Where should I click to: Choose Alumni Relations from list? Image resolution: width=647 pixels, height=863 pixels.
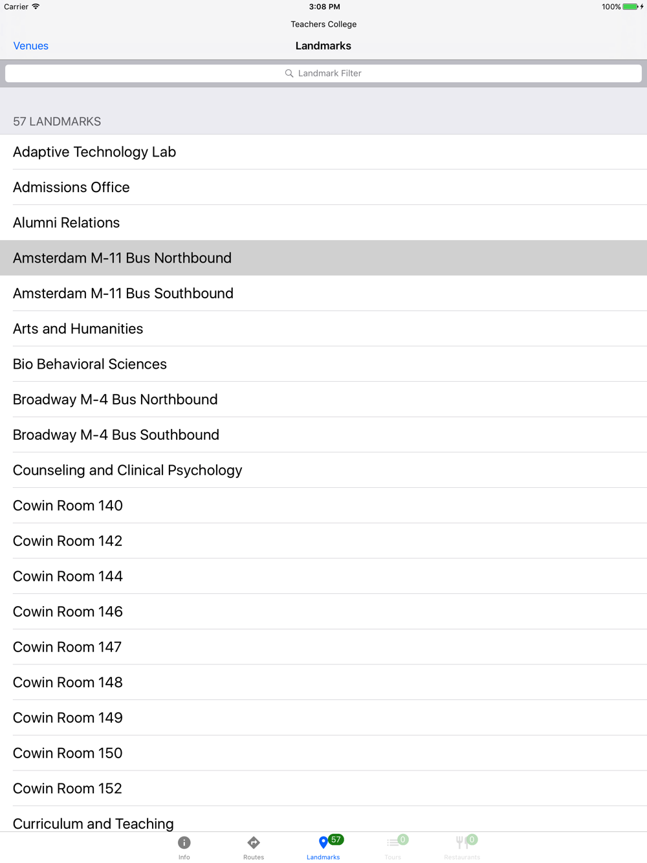67,223
